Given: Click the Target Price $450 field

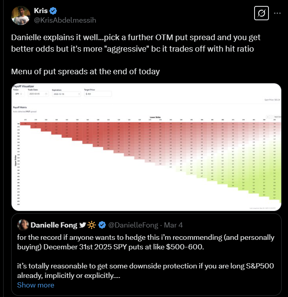Looking at the screenshot, I should click(98, 94).
